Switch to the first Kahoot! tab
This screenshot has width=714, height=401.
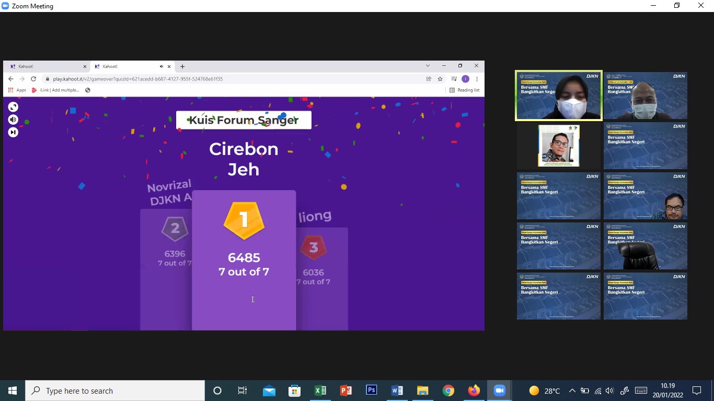[x=47, y=66]
